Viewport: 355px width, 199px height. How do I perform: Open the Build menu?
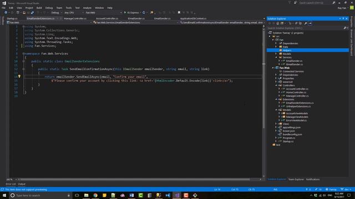39,8
